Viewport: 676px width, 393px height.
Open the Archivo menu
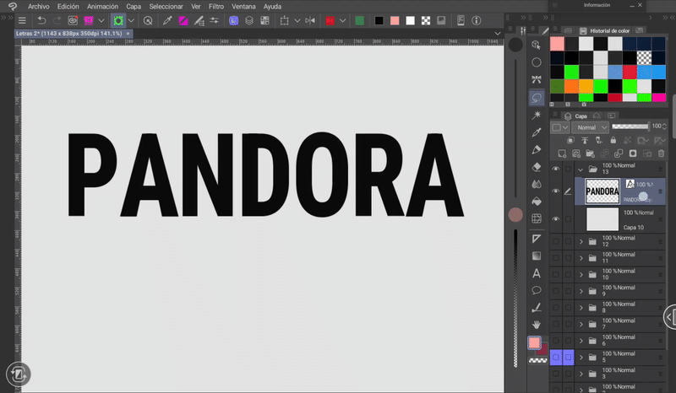(x=38, y=7)
